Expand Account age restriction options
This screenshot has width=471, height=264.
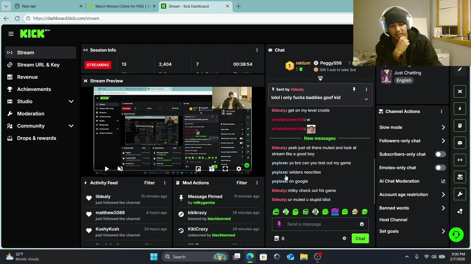point(443,195)
